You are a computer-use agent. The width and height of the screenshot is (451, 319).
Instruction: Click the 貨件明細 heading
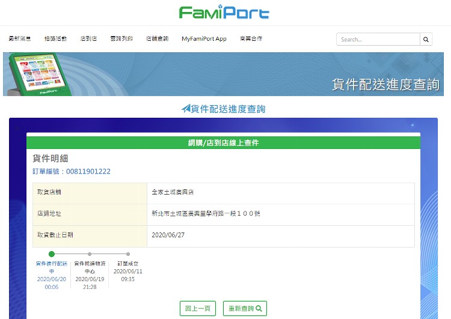(x=51, y=159)
